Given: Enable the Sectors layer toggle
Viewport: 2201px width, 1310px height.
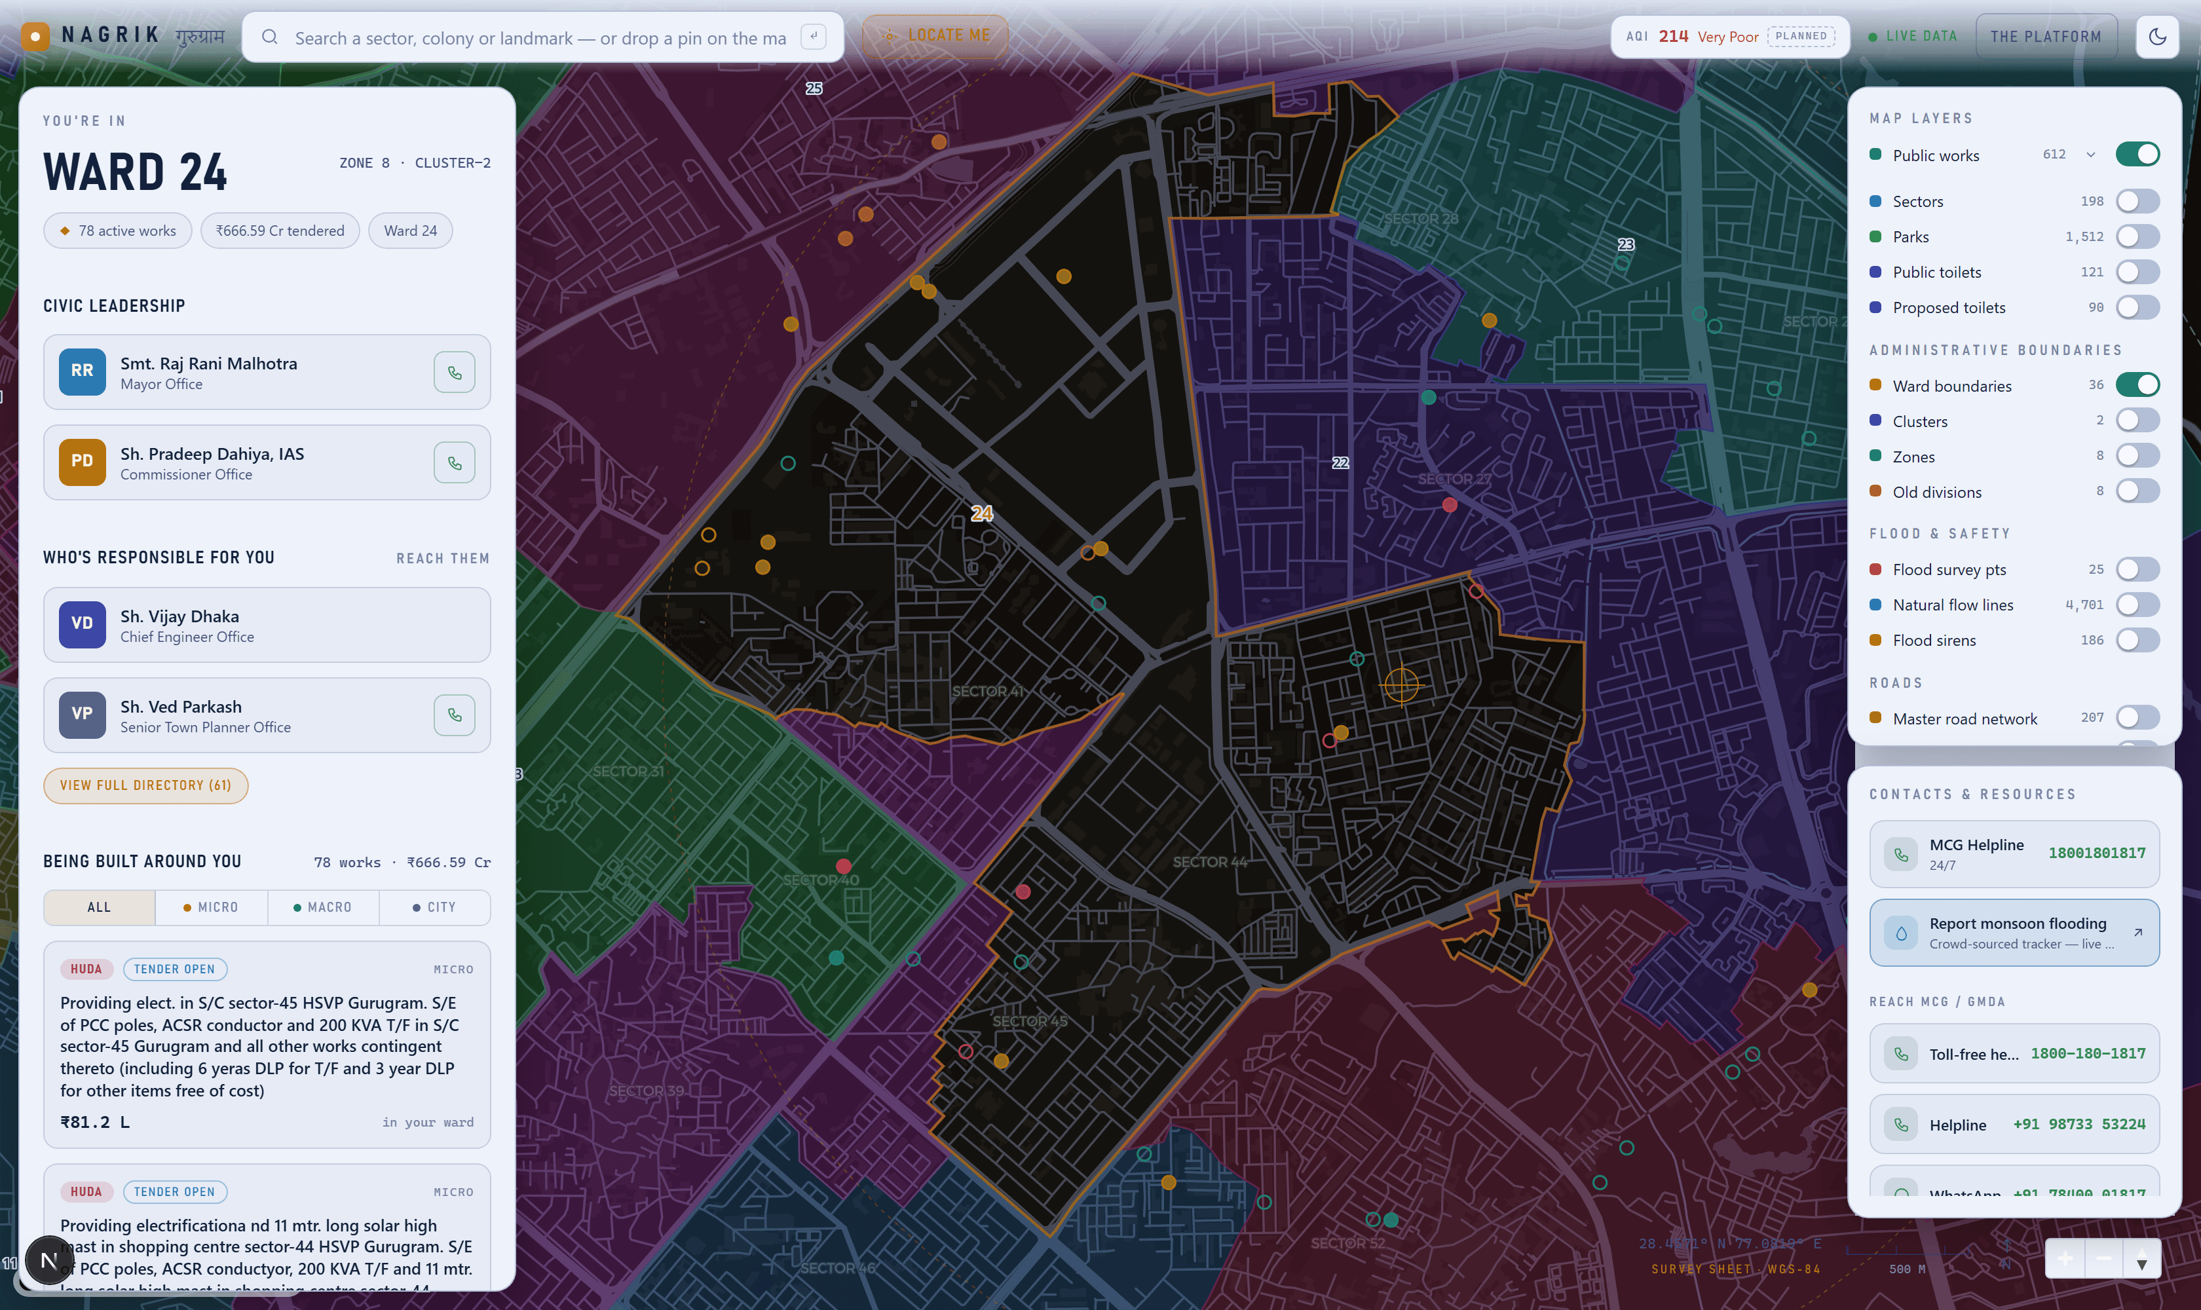Looking at the screenshot, I should pyautogui.click(x=2137, y=201).
